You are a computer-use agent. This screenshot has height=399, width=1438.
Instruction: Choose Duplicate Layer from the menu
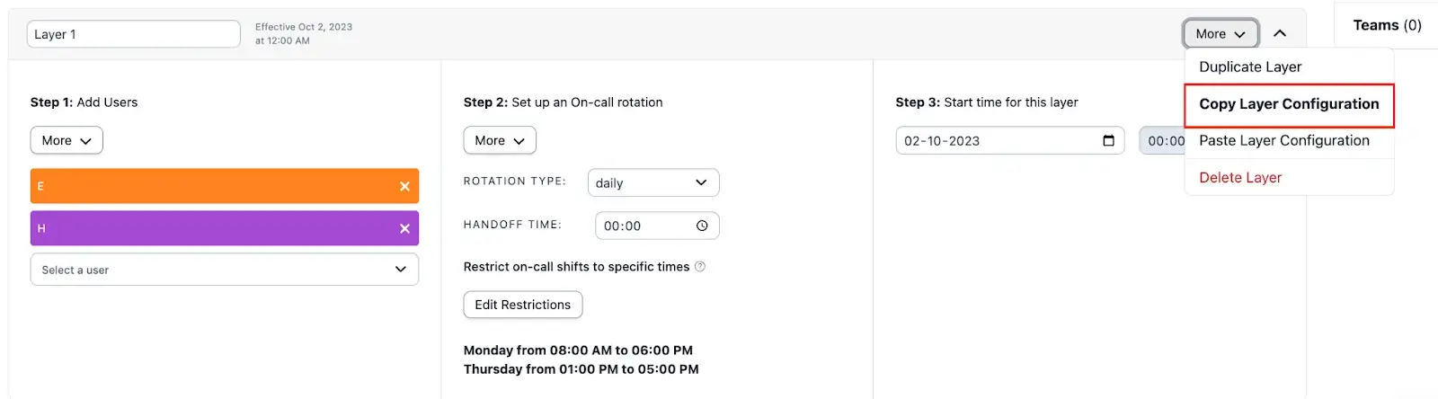pos(1250,66)
